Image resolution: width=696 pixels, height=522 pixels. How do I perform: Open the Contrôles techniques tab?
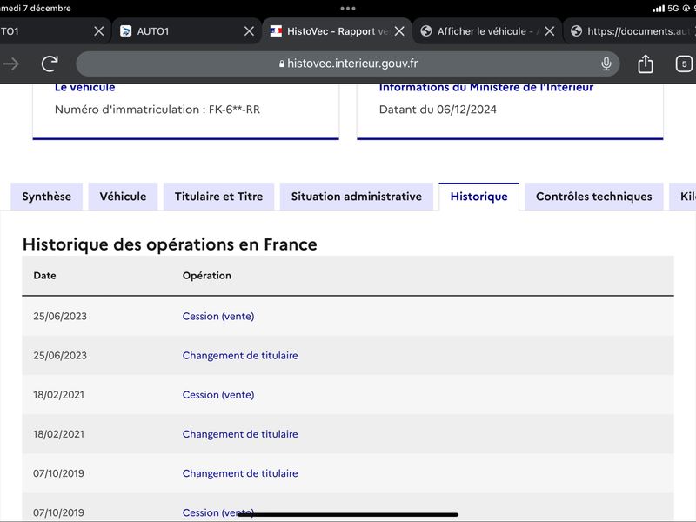point(594,197)
